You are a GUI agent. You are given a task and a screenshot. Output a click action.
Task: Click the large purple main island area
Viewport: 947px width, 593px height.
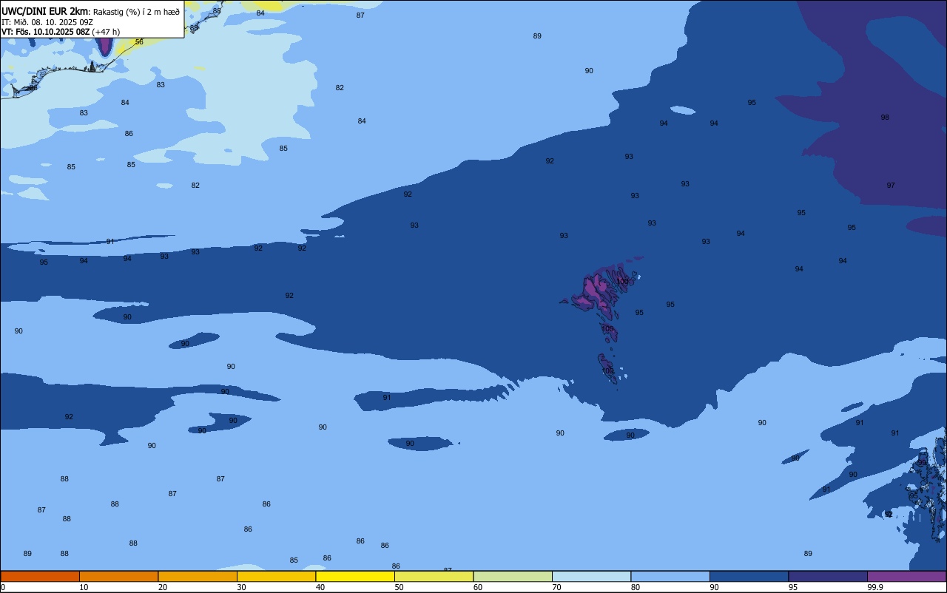tap(595, 291)
